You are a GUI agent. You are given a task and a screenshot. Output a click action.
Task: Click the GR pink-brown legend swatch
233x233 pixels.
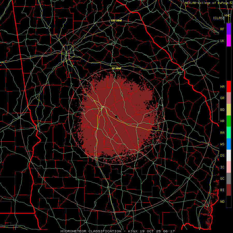click(x=229, y=98)
